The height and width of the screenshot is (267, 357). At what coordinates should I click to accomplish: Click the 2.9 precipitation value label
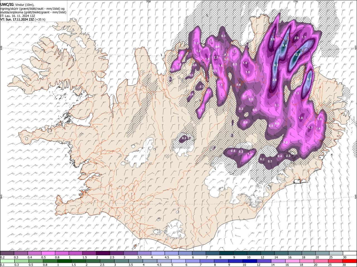pos(296,38)
